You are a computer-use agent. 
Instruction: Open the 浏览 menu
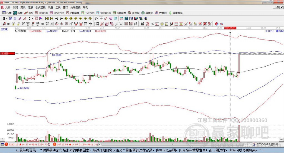[x=16, y=7]
